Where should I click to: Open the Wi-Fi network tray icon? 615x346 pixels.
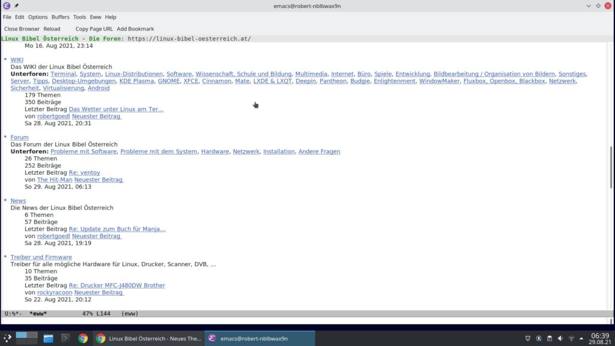[571, 338]
